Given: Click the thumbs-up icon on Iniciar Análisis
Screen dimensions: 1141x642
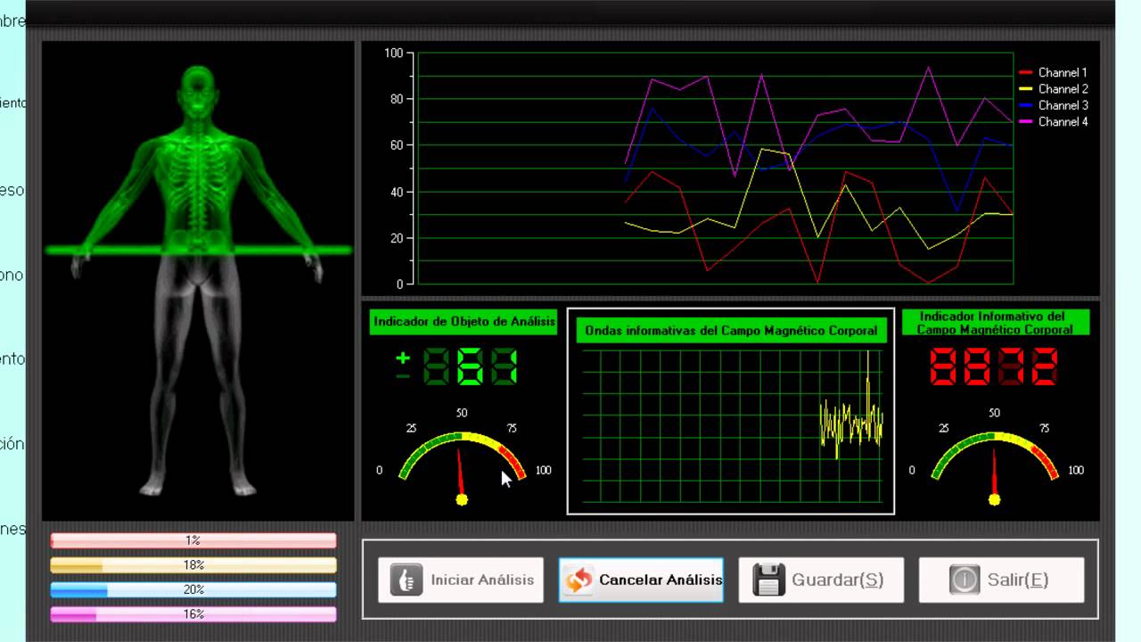Looking at the screenshot, I should point(406,580).
